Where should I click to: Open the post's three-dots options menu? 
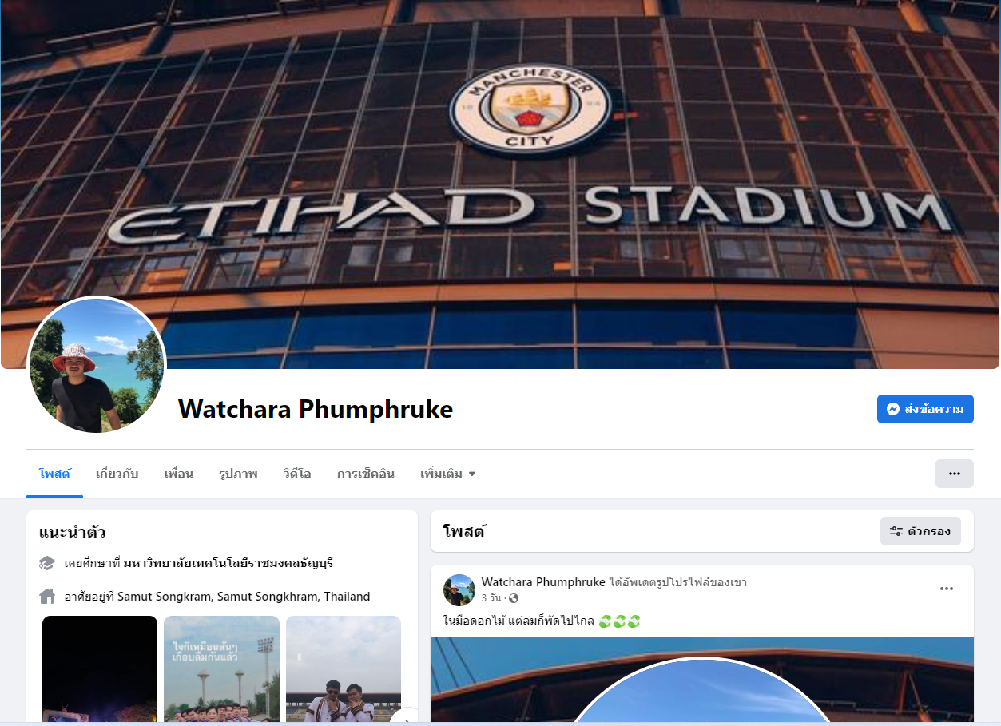coord(947,589)
